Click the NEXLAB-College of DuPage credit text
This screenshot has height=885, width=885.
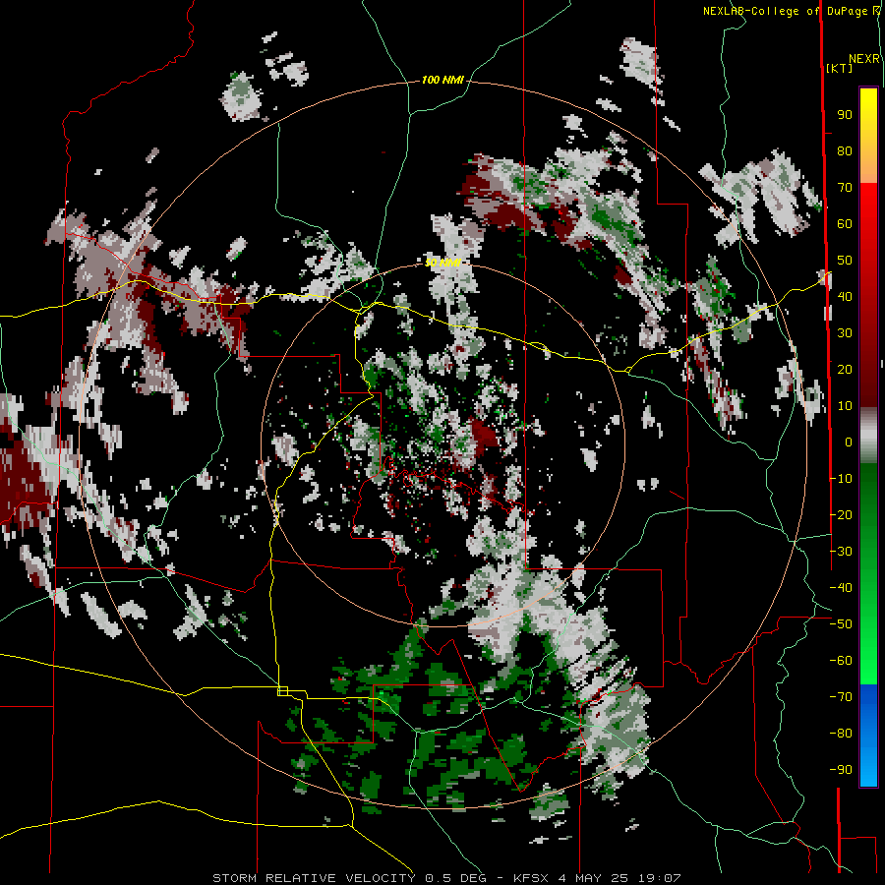pyautogui.click(x=788, y=11)
